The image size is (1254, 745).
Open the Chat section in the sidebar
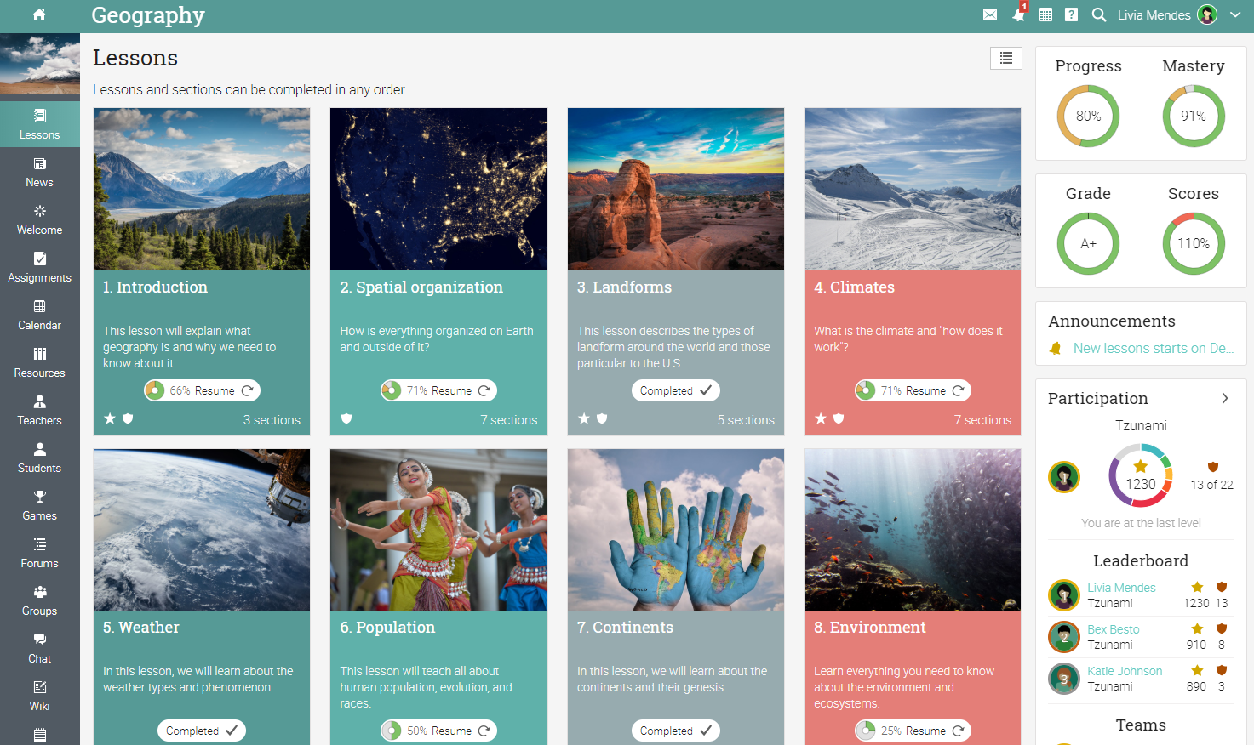point(39,649)
